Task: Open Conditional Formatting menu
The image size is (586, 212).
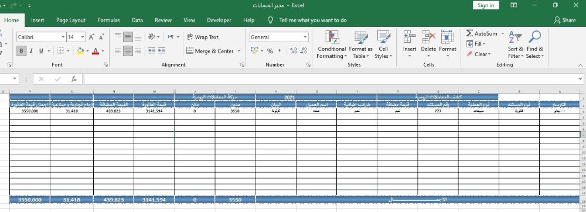Action: [332, 45]
